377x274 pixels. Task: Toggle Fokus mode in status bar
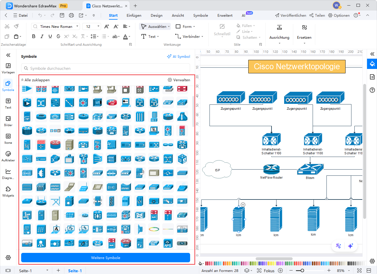266,270
